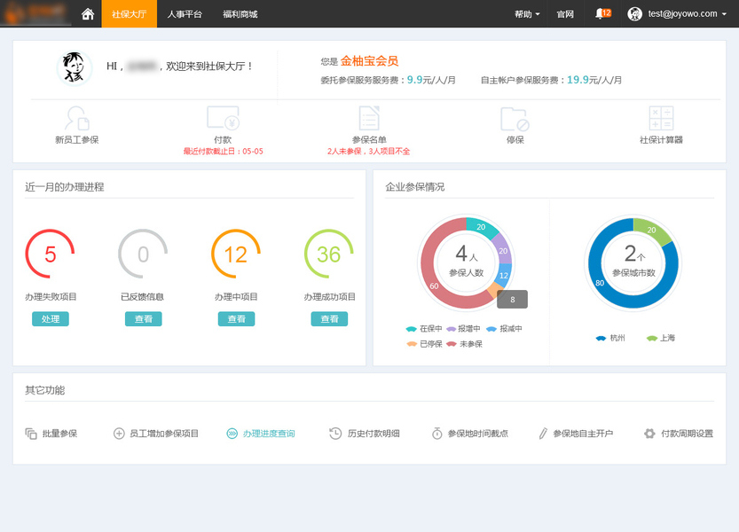Click the teal 20 segment of 参保人数 chart

click(481, 227)
